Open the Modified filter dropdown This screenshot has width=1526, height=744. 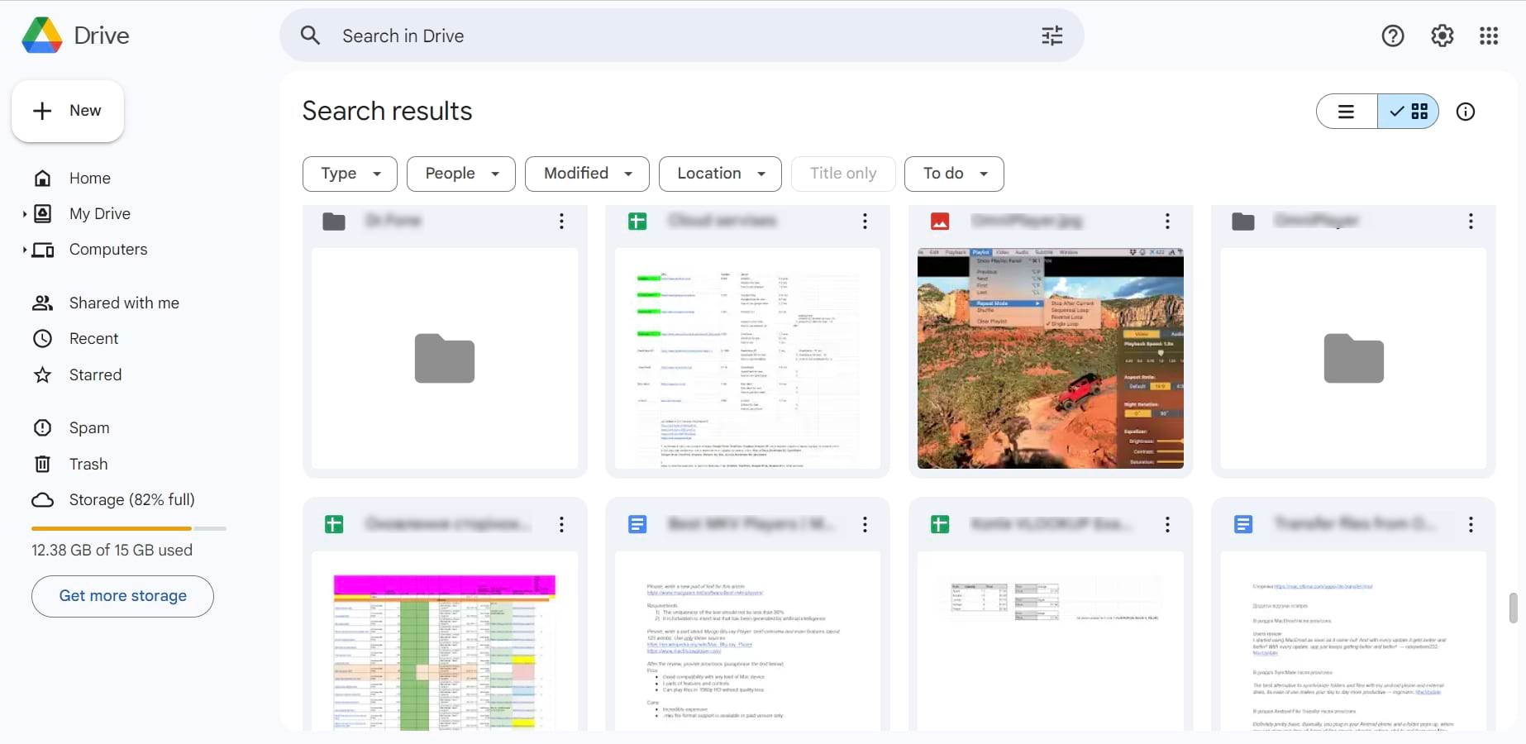coord(586,174)
